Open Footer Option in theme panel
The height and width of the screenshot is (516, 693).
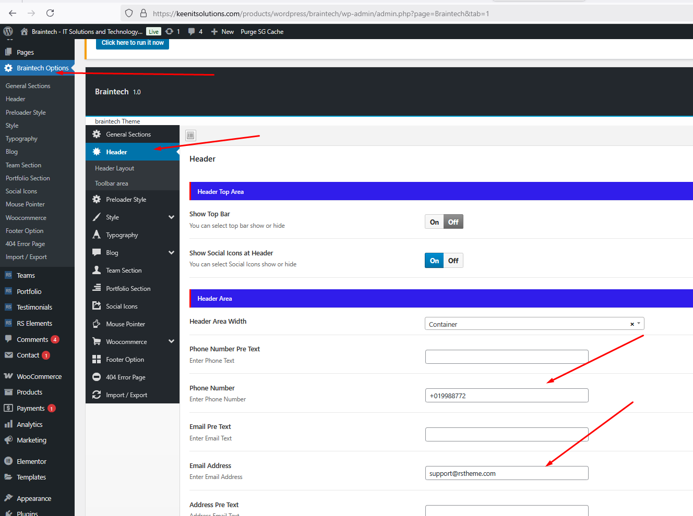(x=133, y=360)
